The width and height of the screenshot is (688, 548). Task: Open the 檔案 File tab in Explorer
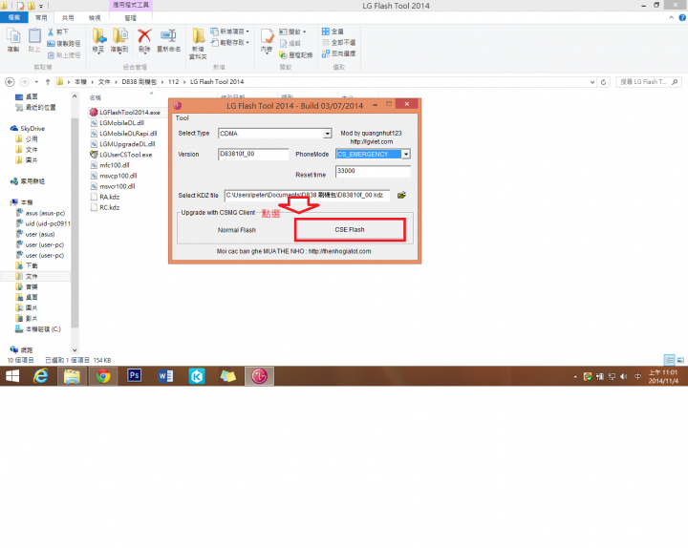pyautogui.click(x=14, y=17)
